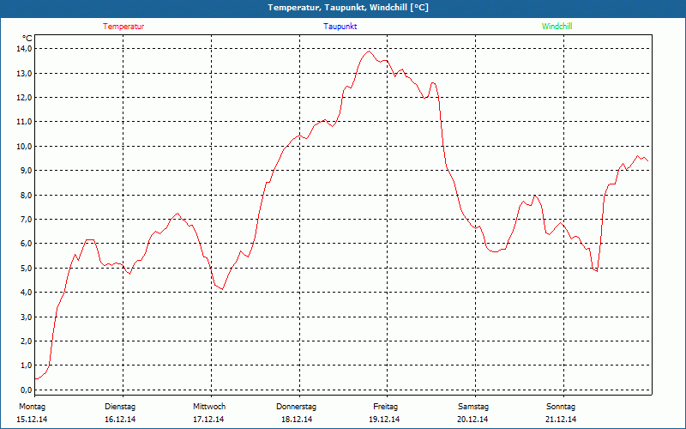Click the red Temperatur legend label

point(123,27)
